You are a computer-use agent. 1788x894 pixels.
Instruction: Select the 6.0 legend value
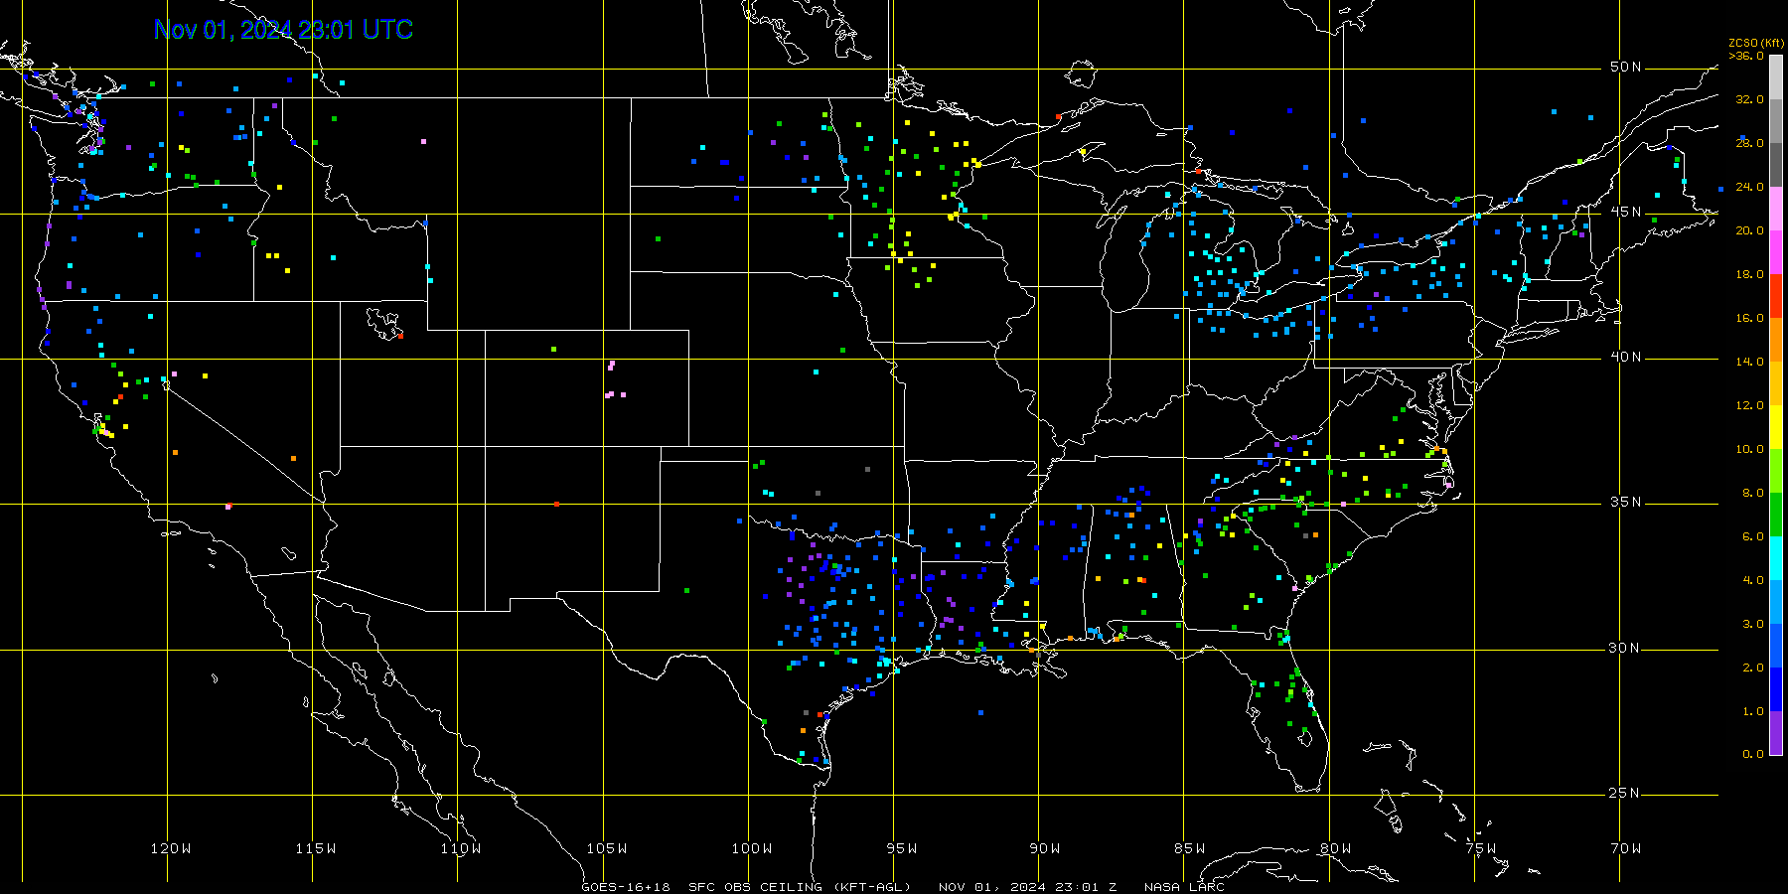click(x=1752, y=536)
